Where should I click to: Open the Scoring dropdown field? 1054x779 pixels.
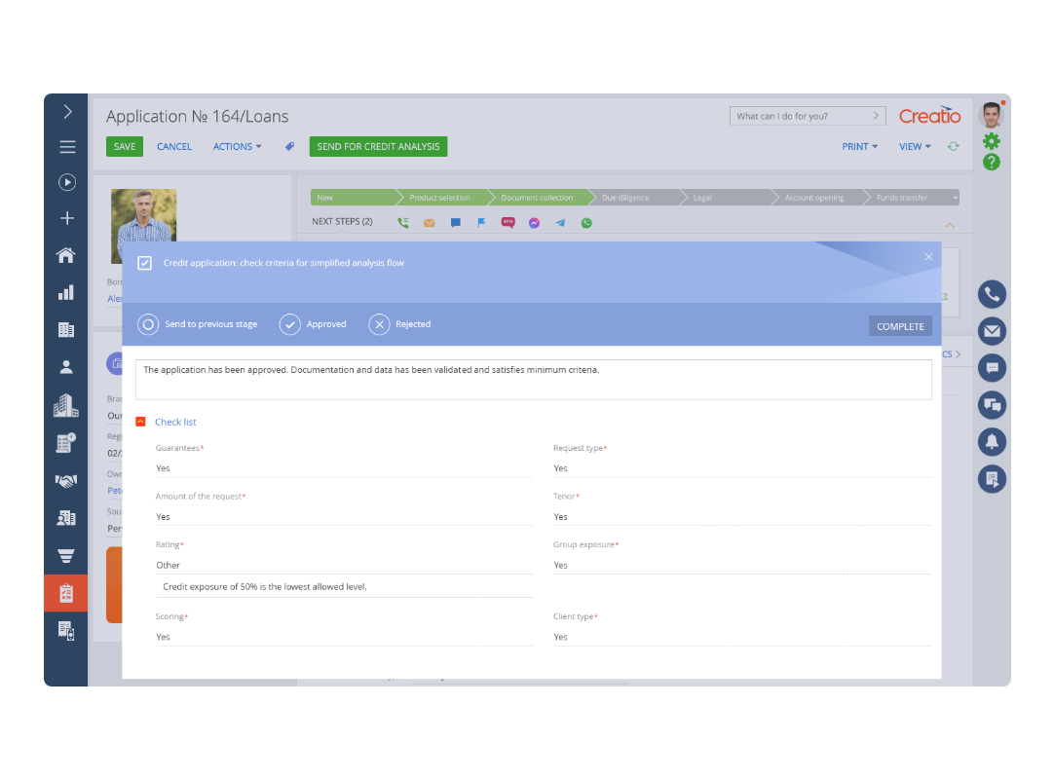(344, 637)
